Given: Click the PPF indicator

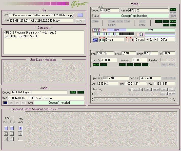Looking at the screenshot, I should pyautogui.click(x=137, y=65).
